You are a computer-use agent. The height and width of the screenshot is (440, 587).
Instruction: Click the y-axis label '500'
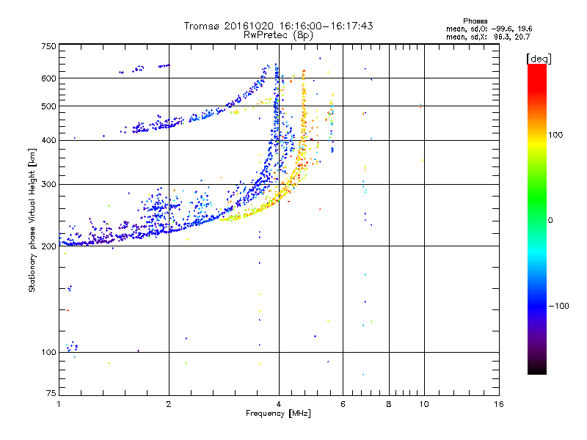[48, 106]
